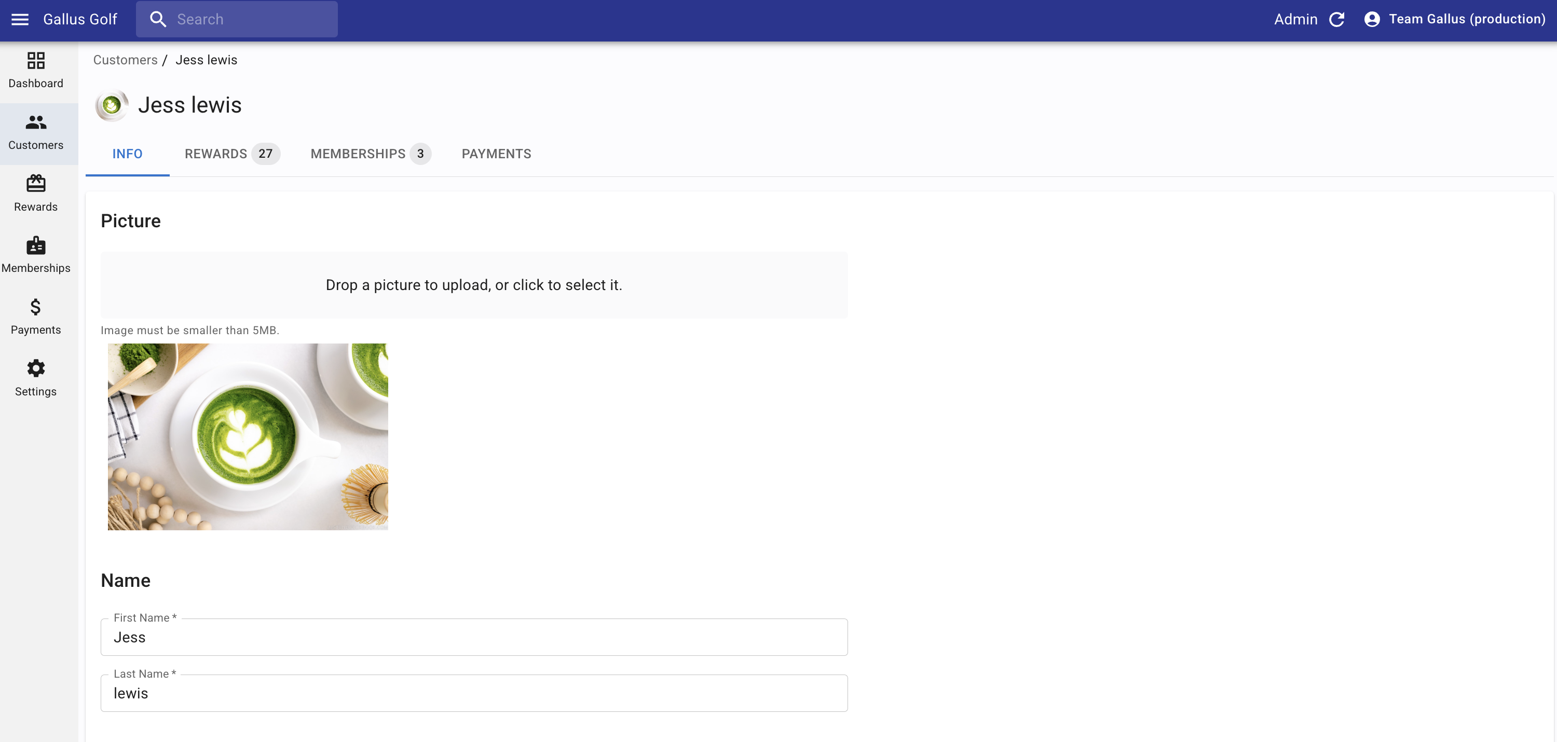
Task: Click the search magnifier icon
Action: 158,19
